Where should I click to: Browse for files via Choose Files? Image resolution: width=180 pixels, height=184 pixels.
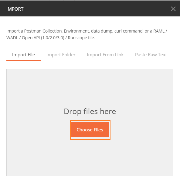click(x=90, y=130)
